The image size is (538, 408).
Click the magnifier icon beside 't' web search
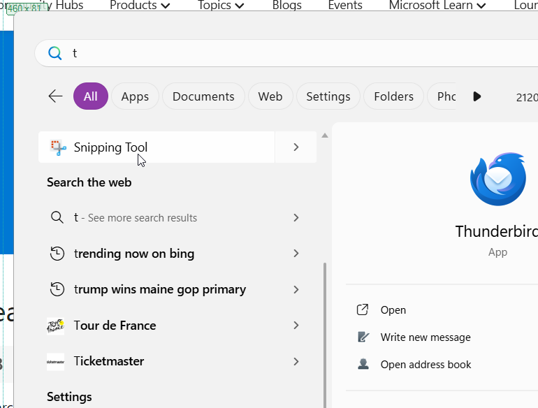57,217
